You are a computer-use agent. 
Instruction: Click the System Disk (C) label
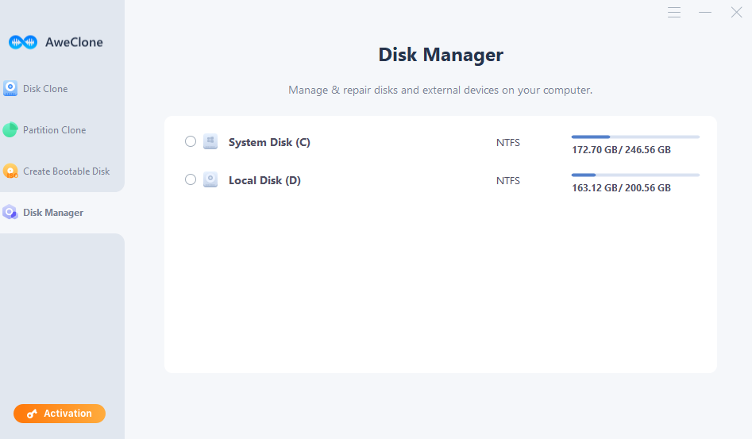coord(269,142)
